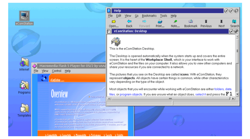This screenshot has width=250, height=139.
Task: Click the Help horizontal scrollbar left arrow
Action: 109,99
